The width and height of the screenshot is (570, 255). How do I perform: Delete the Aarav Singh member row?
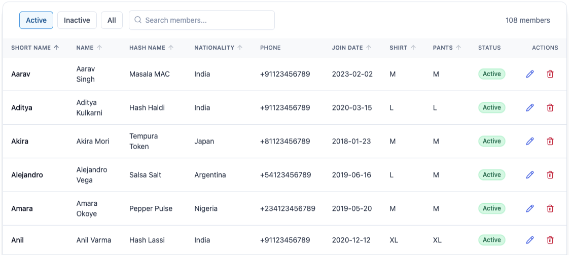pos(550,74)
